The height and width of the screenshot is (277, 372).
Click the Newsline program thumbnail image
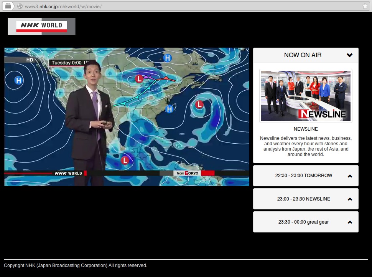click(x=306, y=96)
